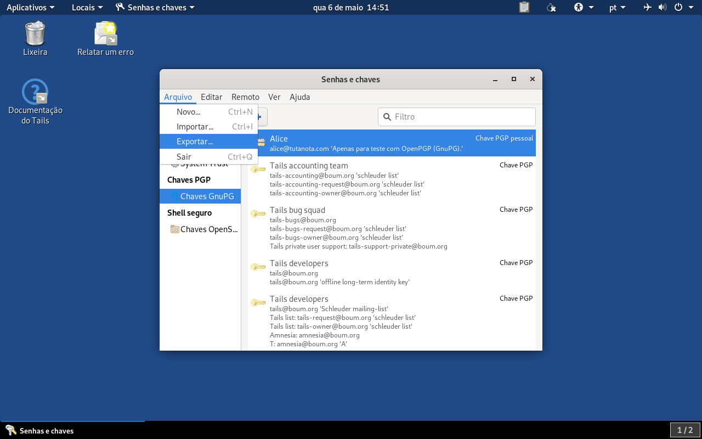The width and height of the screenshot is (702, 439).
Task: Open the Lixeira trash icon
Action: 35,33
